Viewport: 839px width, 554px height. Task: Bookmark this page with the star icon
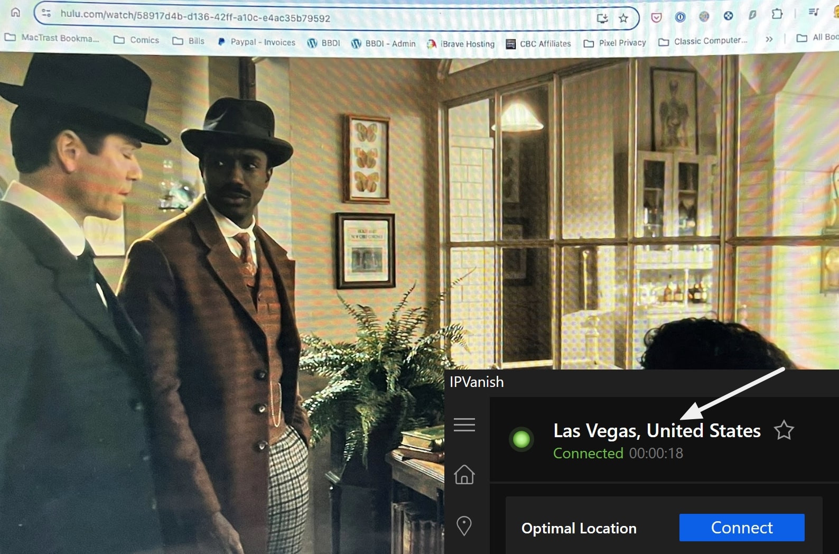click(623, 19)
